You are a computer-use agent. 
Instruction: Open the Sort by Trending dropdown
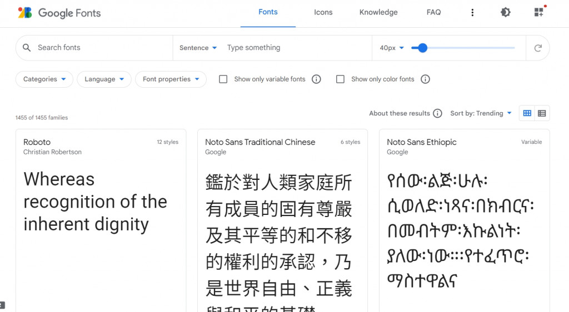coord(481,113)
